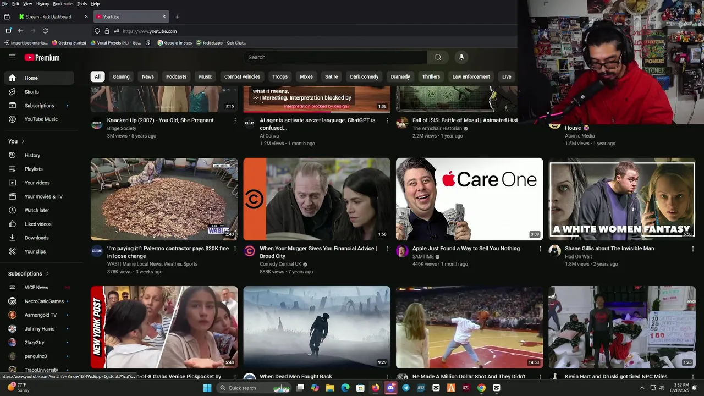Go to Home in the sidebar
This screenshot has height=396, width=704.
pyautogui.click(x=38, y=78)
